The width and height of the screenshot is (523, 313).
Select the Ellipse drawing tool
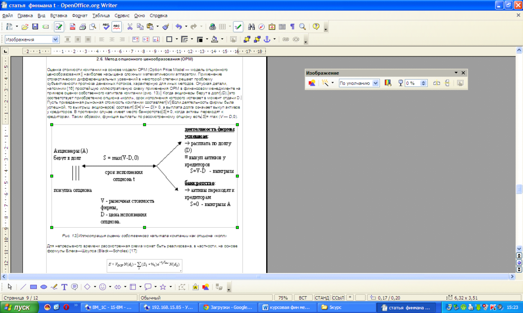pyautogui.click(x=44, y=287)
